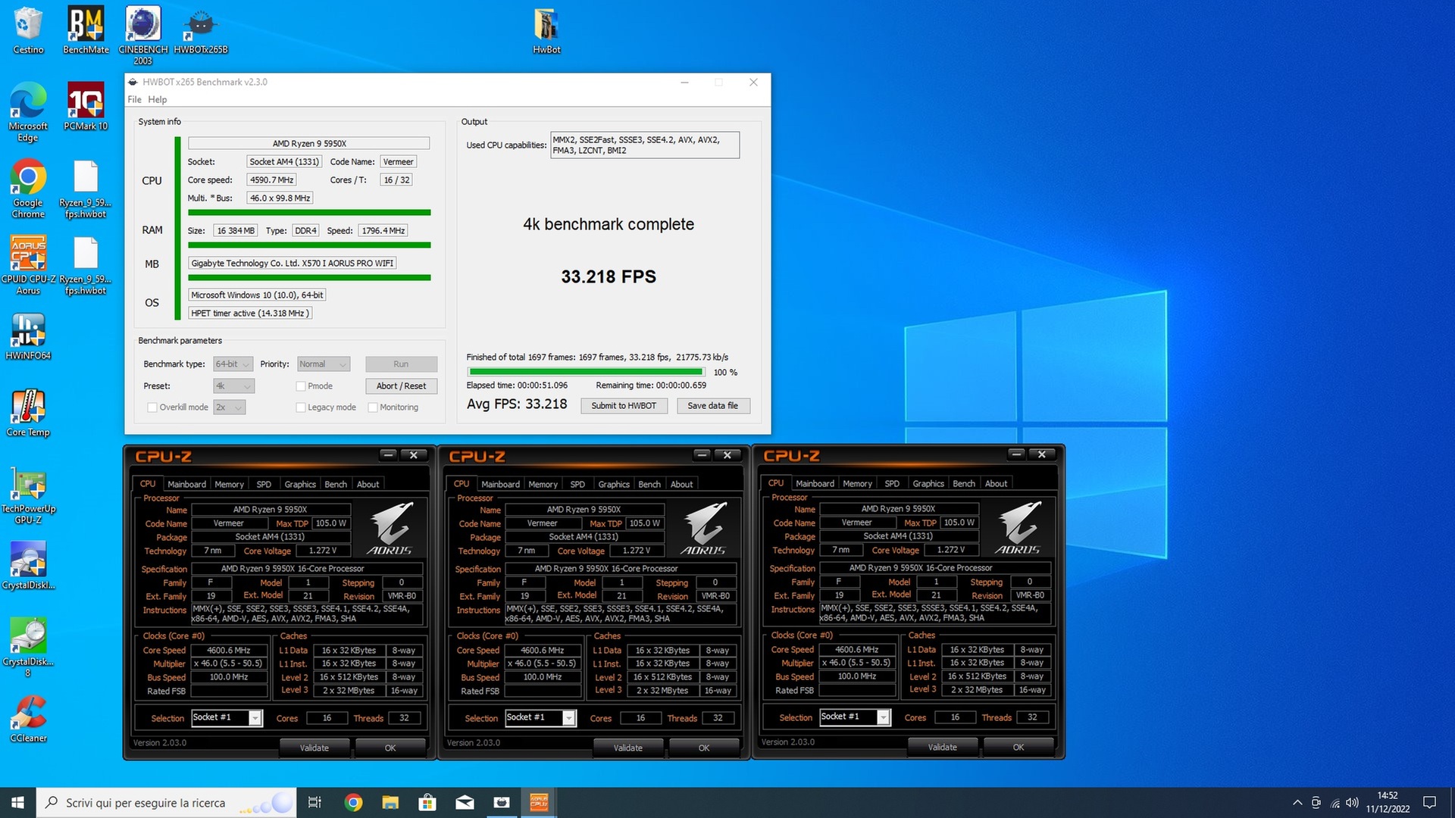Open the Benchmark type 64-bit dropdown
This screenshot has width=1455, height=818.
pos(233,364)
